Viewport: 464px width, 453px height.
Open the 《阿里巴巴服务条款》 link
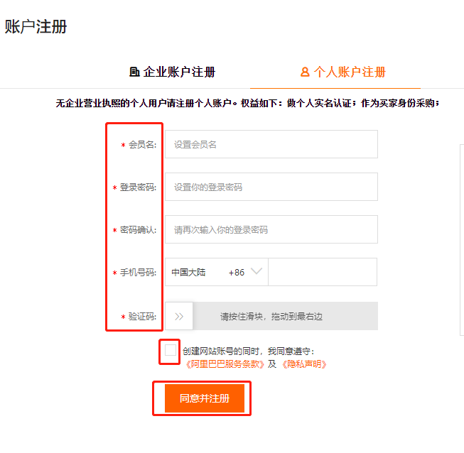pos(224,364)
